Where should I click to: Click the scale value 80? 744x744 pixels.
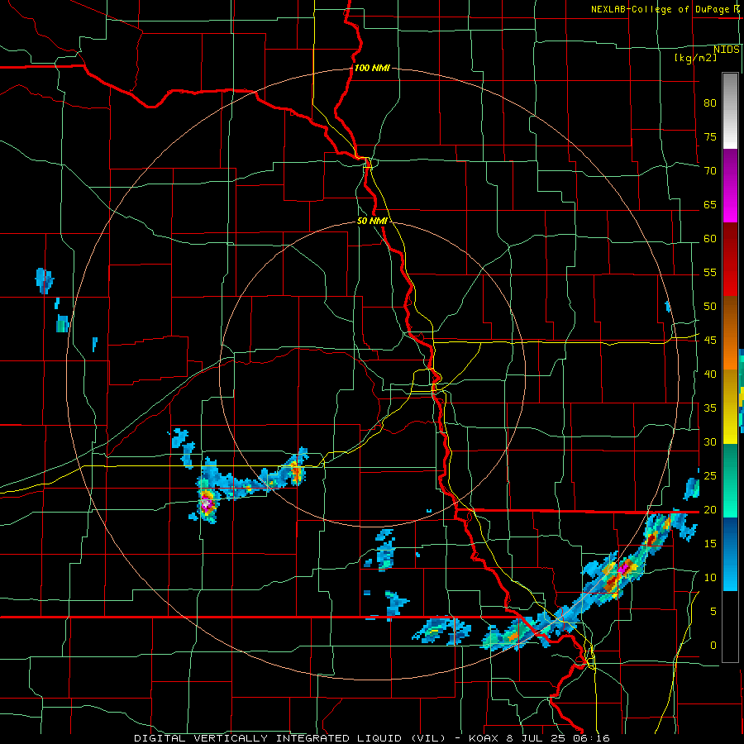click(x=710, y=103)
